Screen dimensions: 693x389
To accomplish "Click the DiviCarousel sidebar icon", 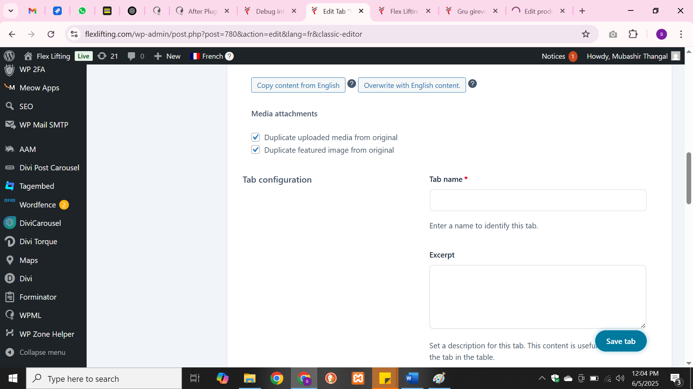I will coord(10,223).
